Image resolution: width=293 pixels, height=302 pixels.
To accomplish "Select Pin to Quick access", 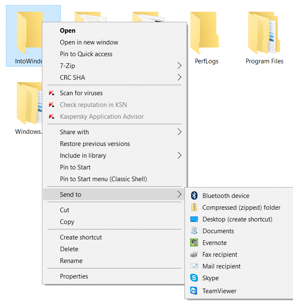I will 114,54.
